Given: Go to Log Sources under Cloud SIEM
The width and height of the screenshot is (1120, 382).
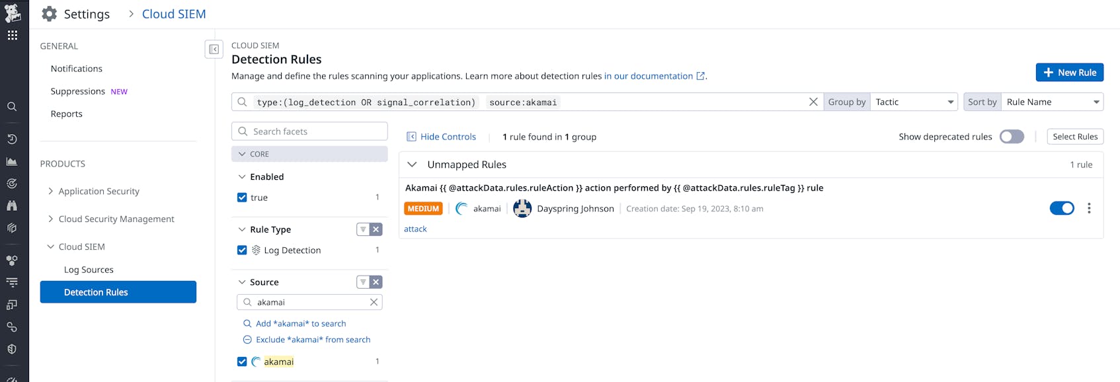Looking at the screenshot, I should (89, 269).
